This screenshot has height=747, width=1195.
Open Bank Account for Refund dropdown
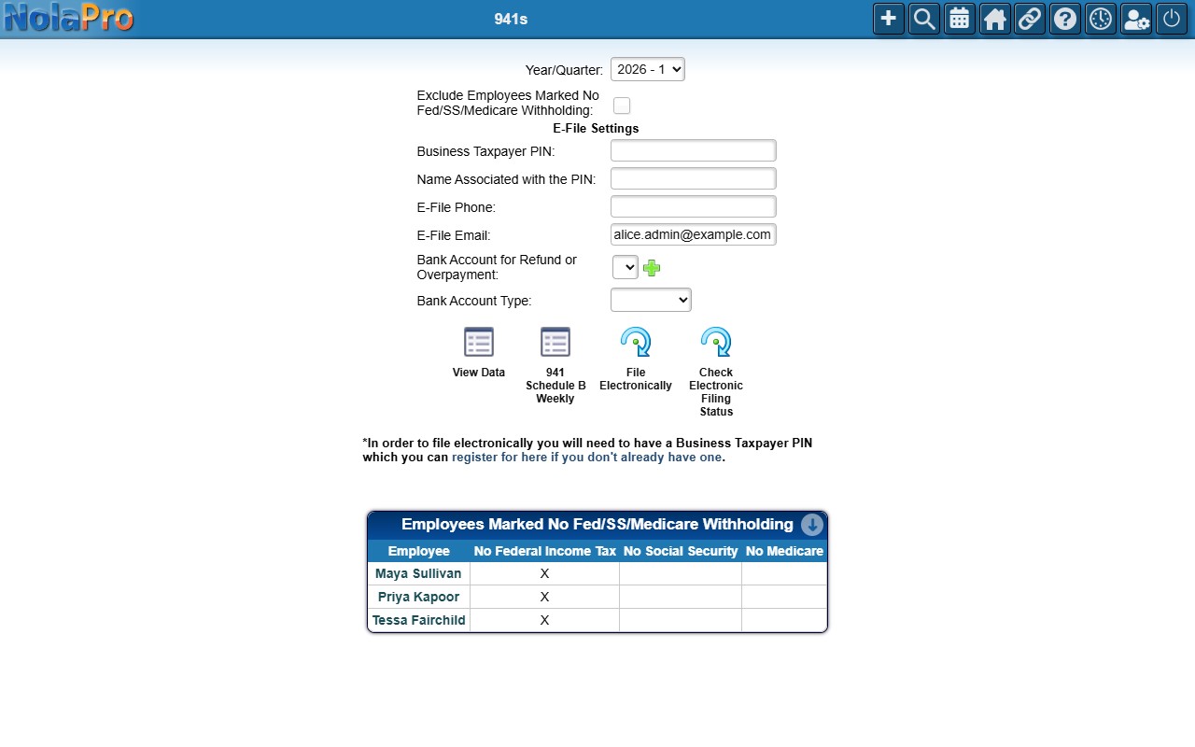(x=626, y=267)
